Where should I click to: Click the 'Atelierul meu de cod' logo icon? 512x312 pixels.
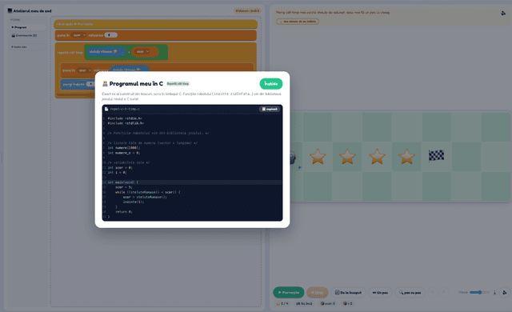point(10,10)
